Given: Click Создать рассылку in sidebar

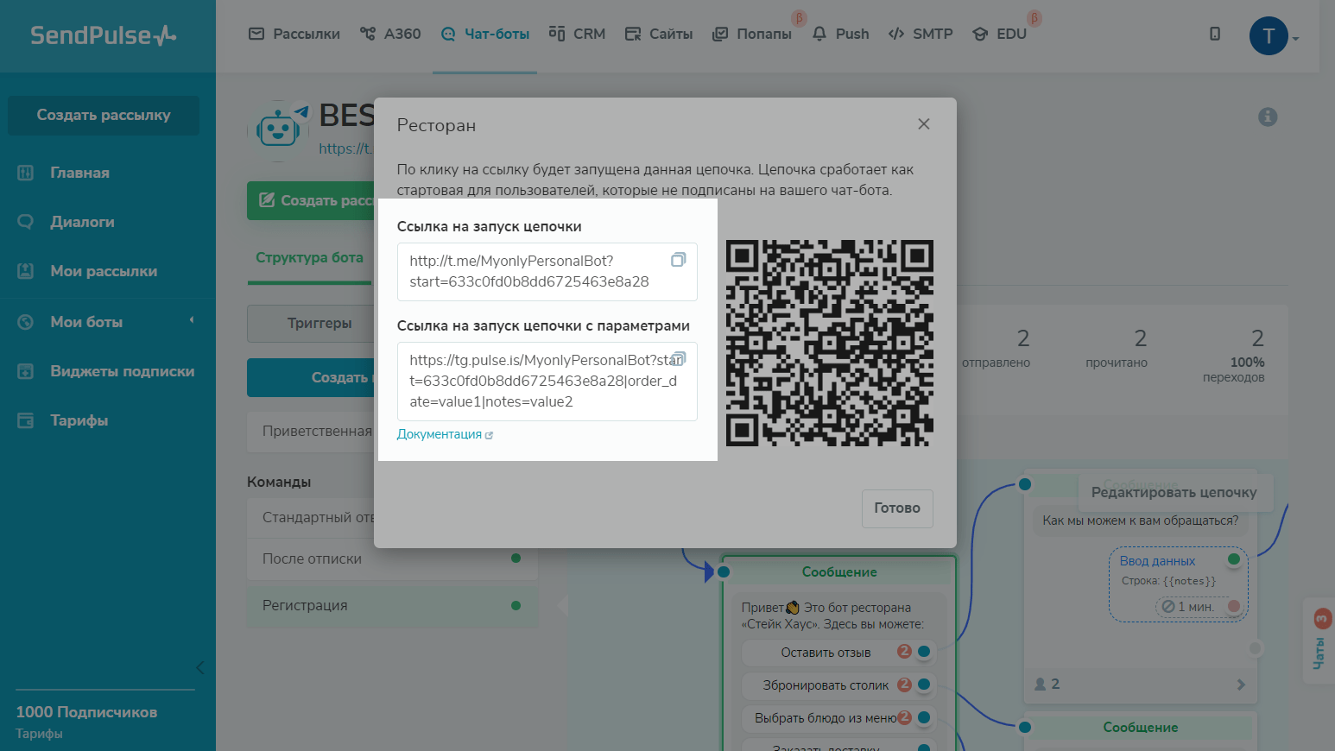Looking at the screenshot, I should coord(104,115).
